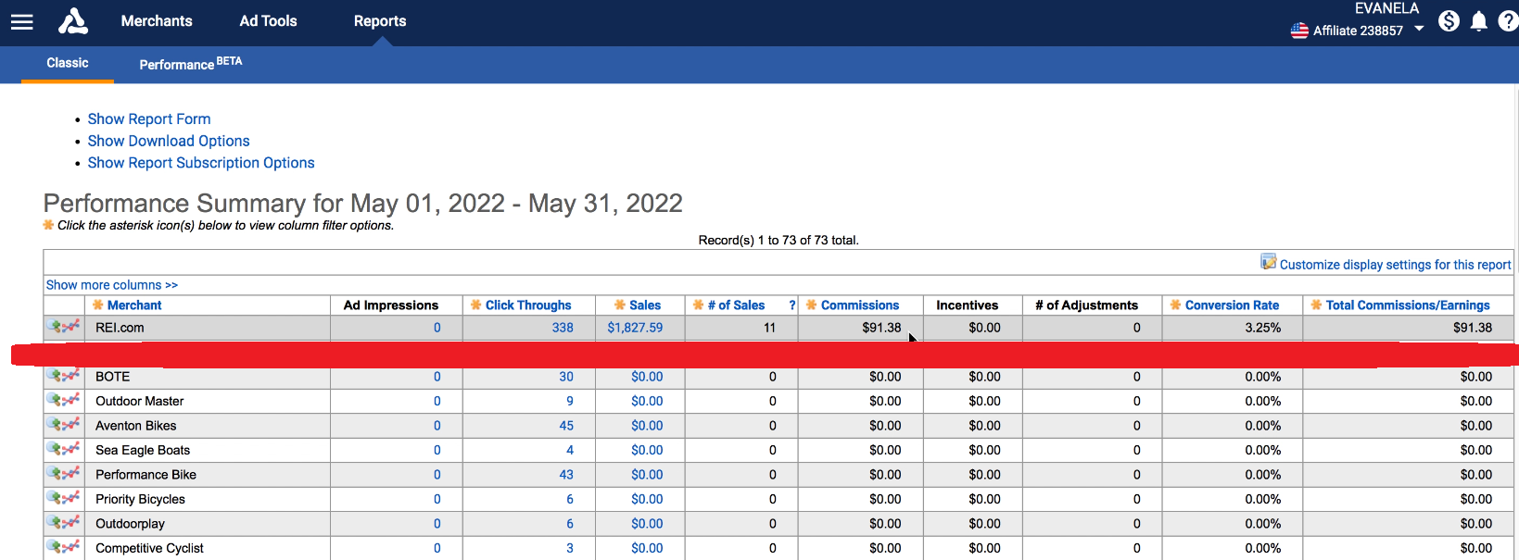Click the Show Report Form link
The height and width of the screenshot is (560, 1519).
coord(149,119)
